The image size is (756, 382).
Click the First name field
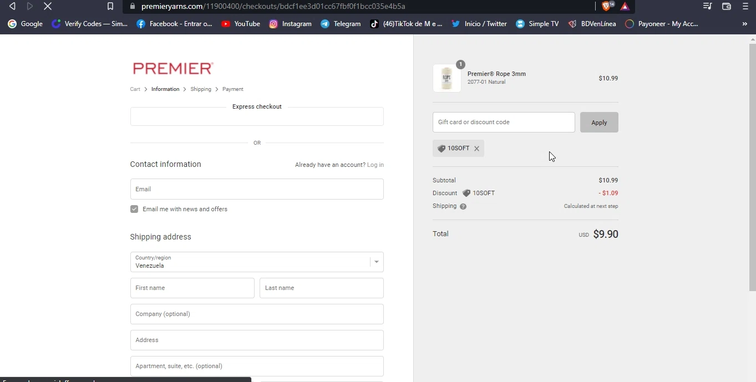pos(192,288)
